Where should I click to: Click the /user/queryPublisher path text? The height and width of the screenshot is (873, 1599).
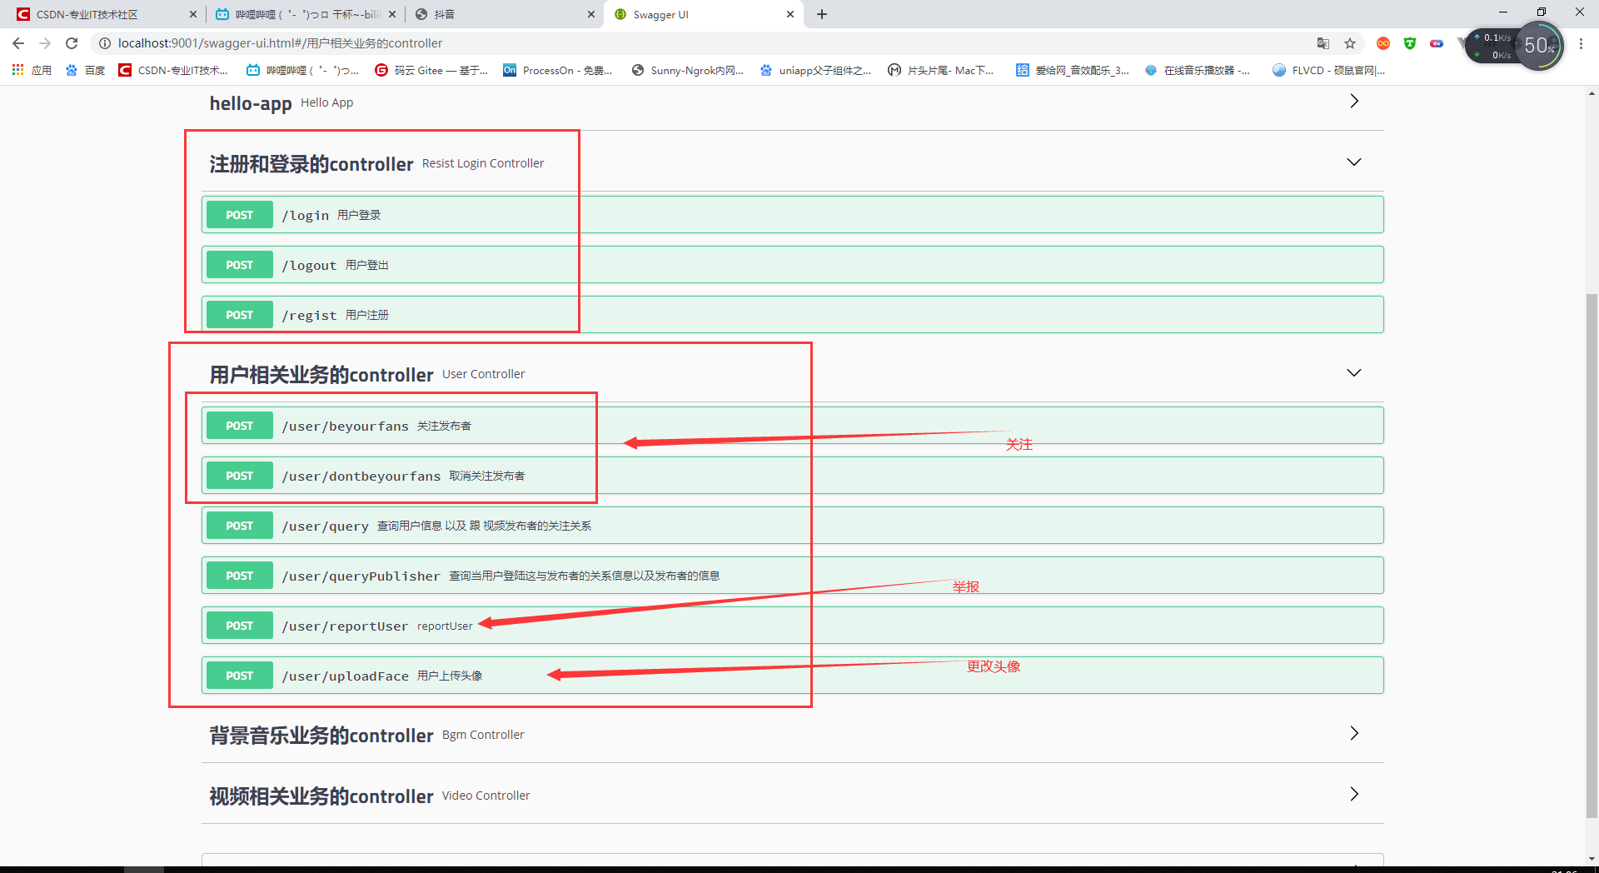(361, 576)
